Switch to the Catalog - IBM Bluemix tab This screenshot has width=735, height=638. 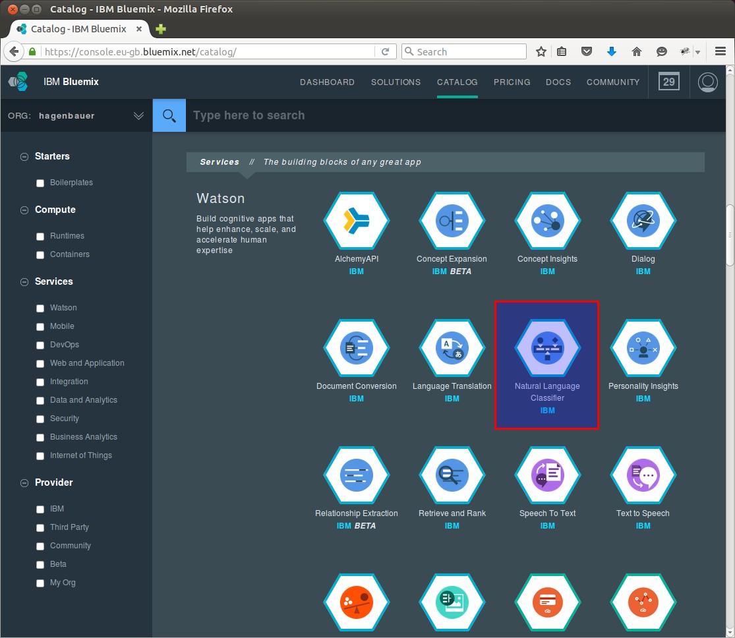(78, 29)
